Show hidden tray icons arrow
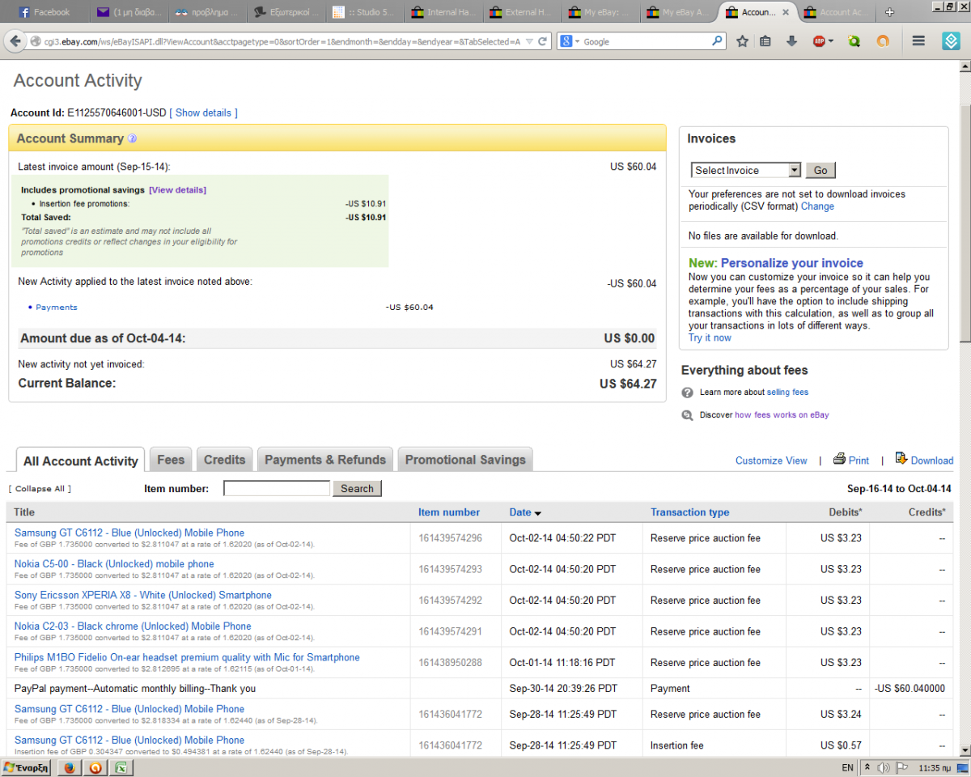The width and height of the screenshot is (971, 777). click(867, 767)
